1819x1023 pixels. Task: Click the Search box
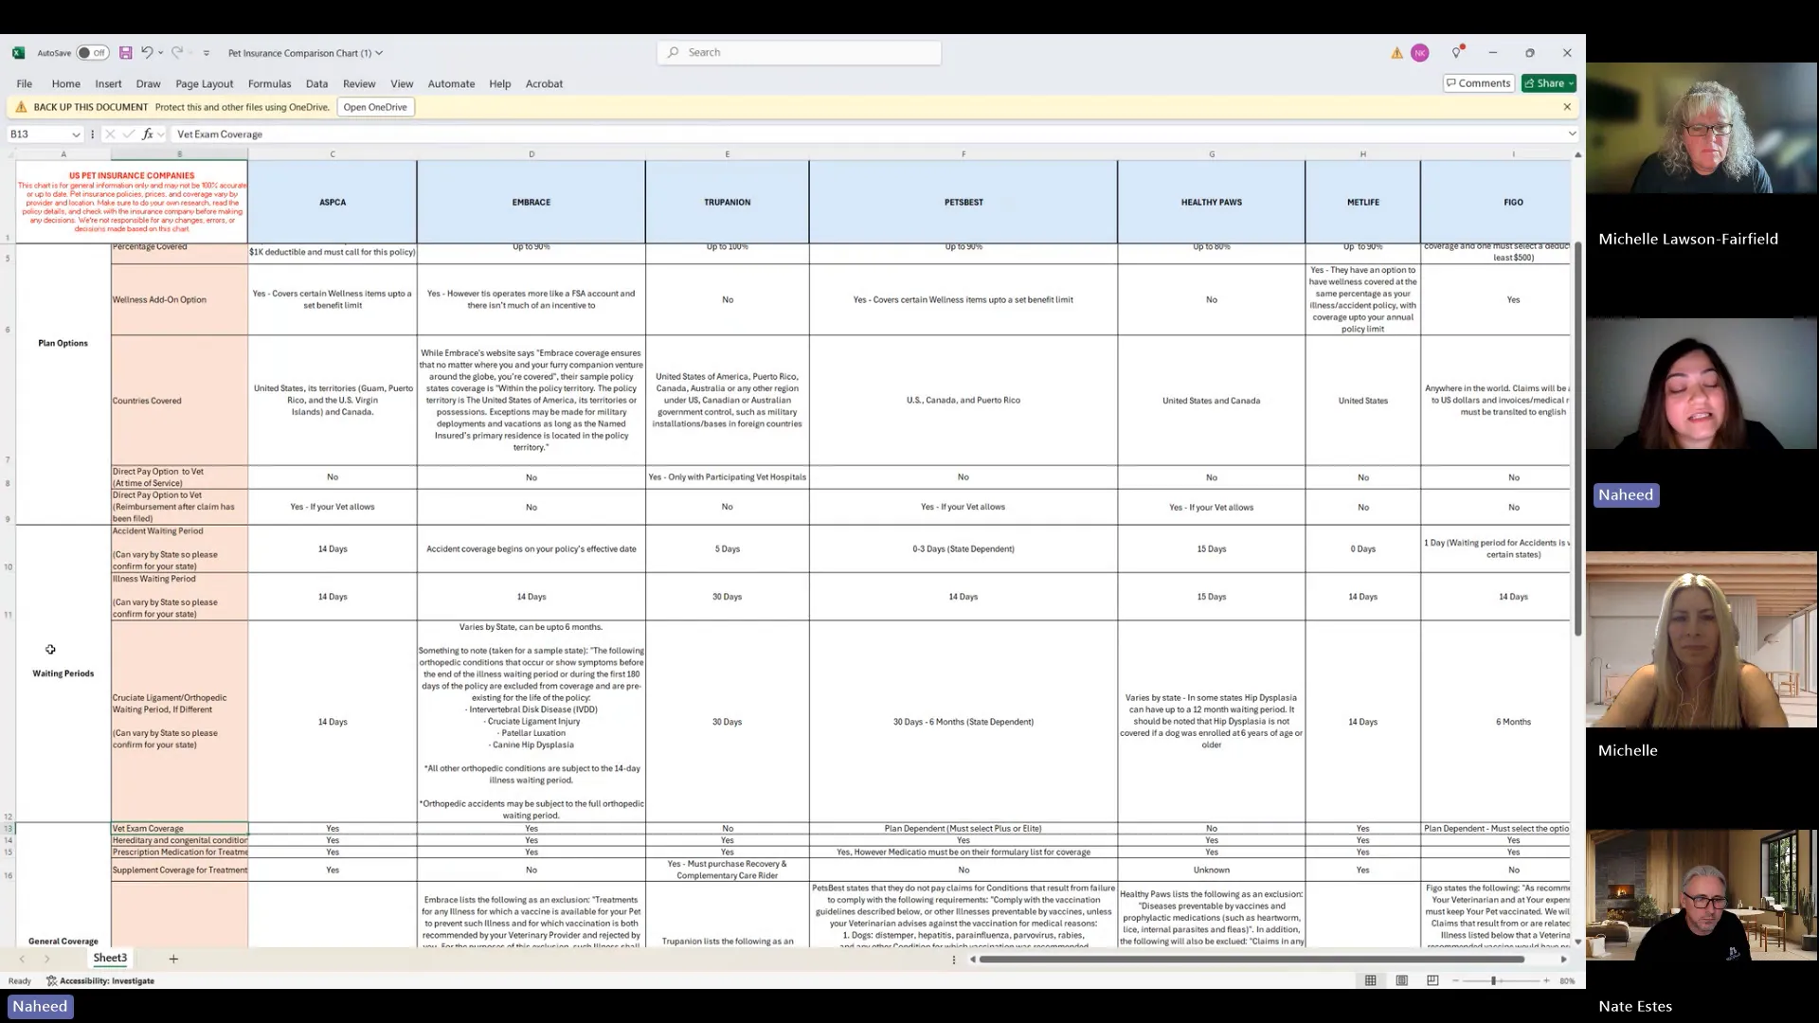799,52
